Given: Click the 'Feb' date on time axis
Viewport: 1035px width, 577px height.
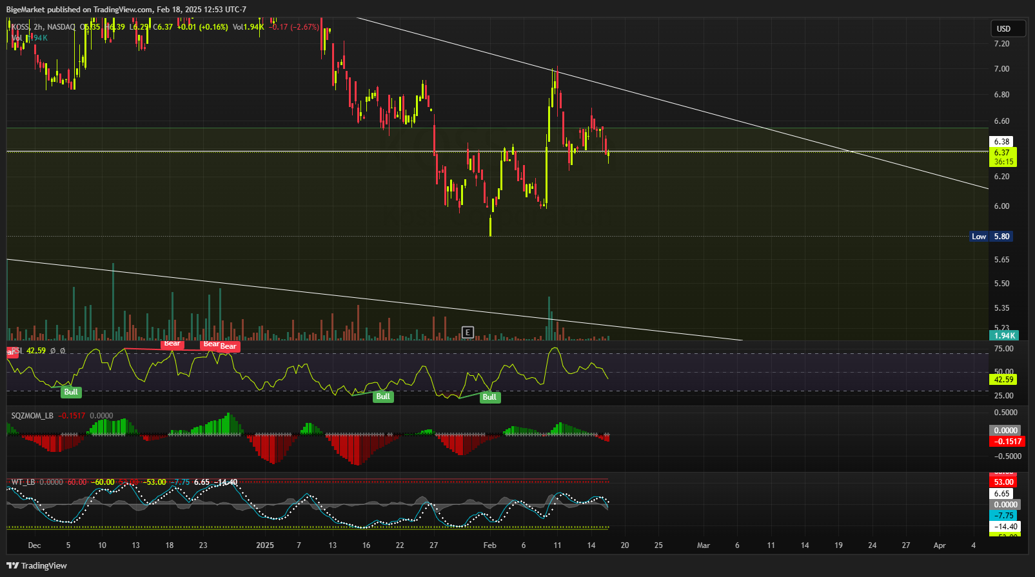Looking at the screenshot, I should [x=490, y=545].
